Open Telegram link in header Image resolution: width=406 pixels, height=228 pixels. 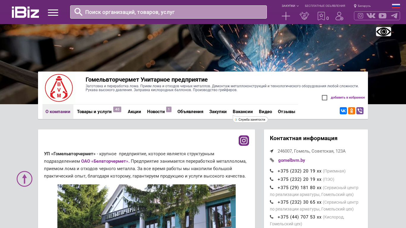tap(394, 16)
